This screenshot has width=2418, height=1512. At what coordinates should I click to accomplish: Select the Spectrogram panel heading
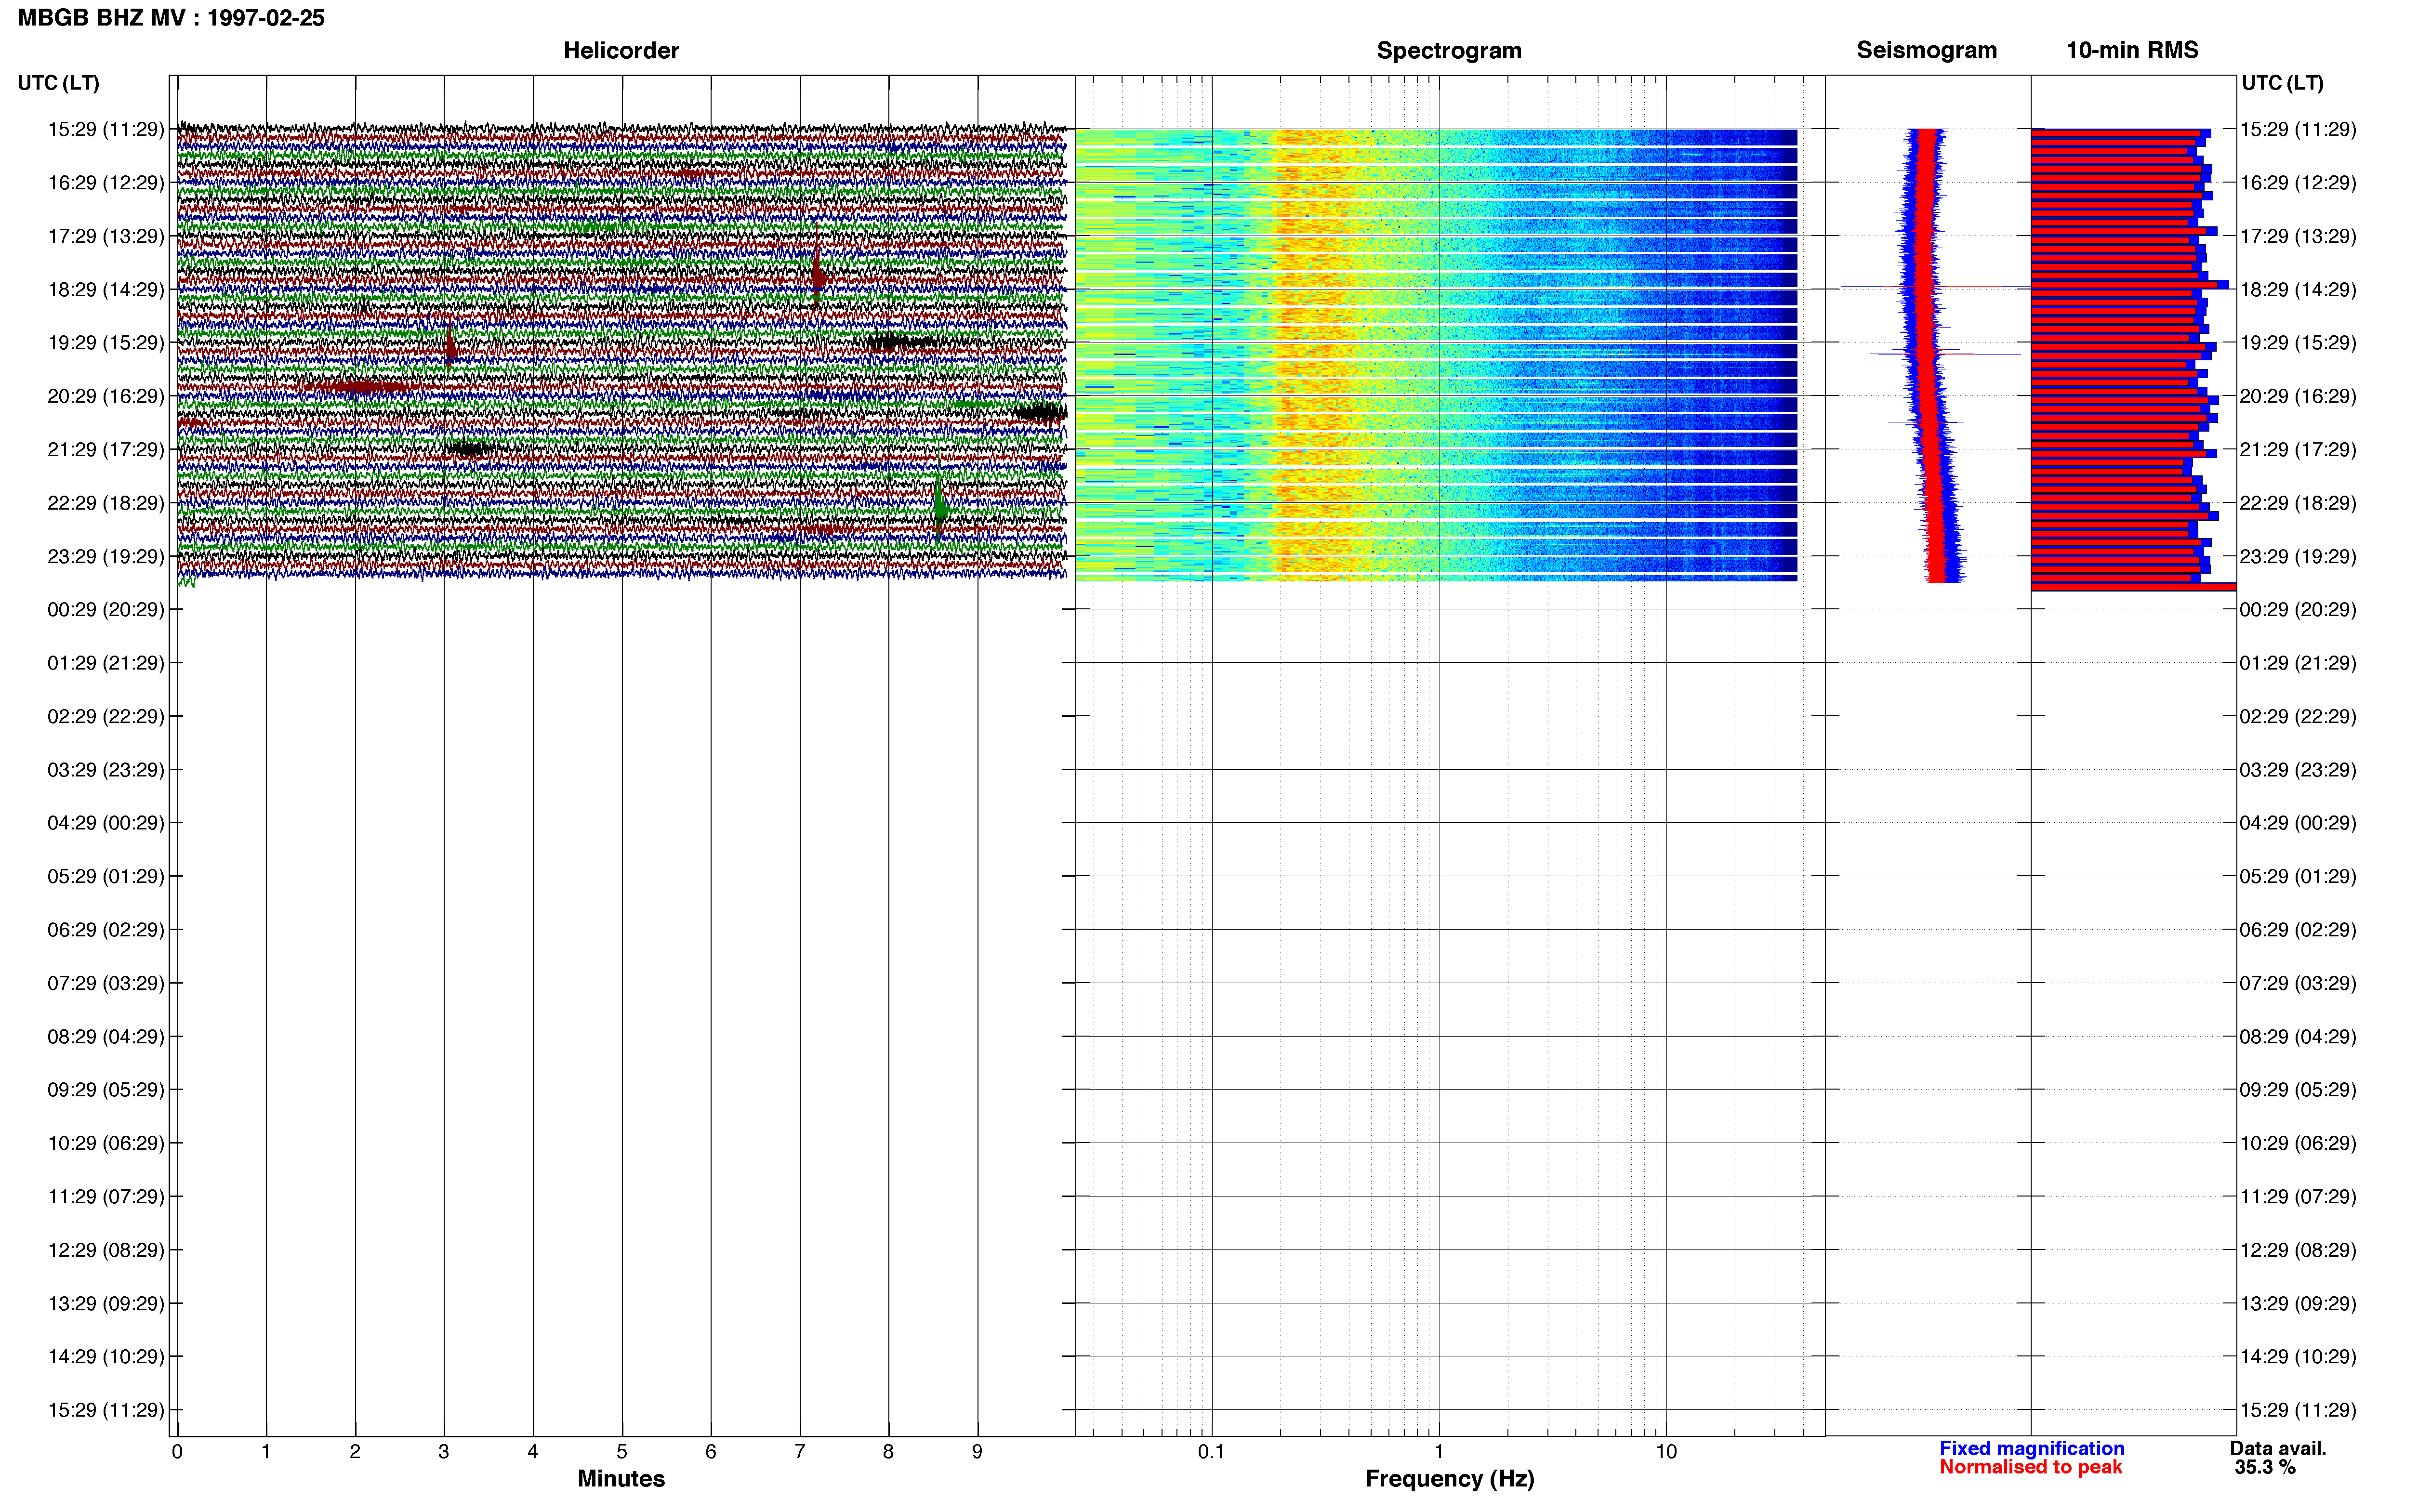click(1449, 50)
